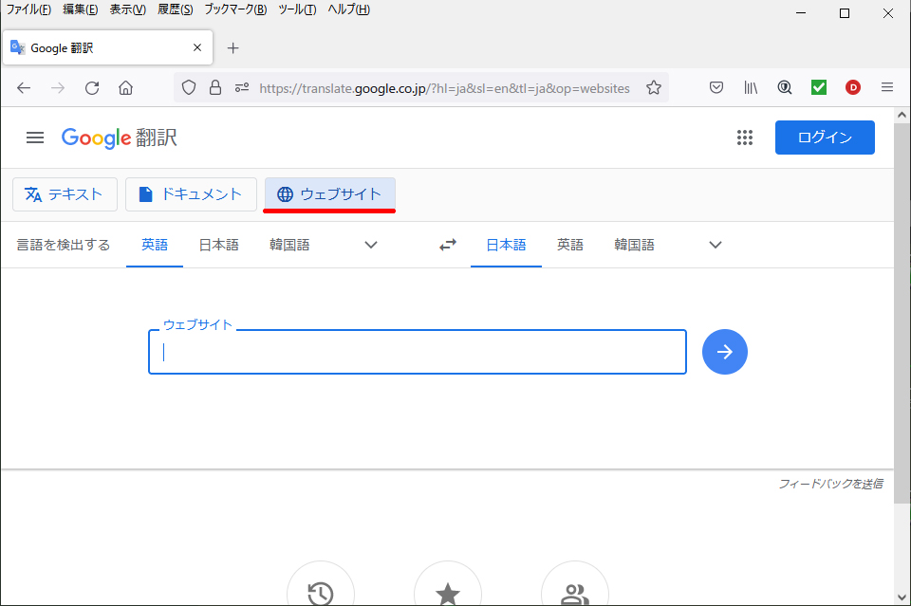Expand source language list chevron

(371, 245)
